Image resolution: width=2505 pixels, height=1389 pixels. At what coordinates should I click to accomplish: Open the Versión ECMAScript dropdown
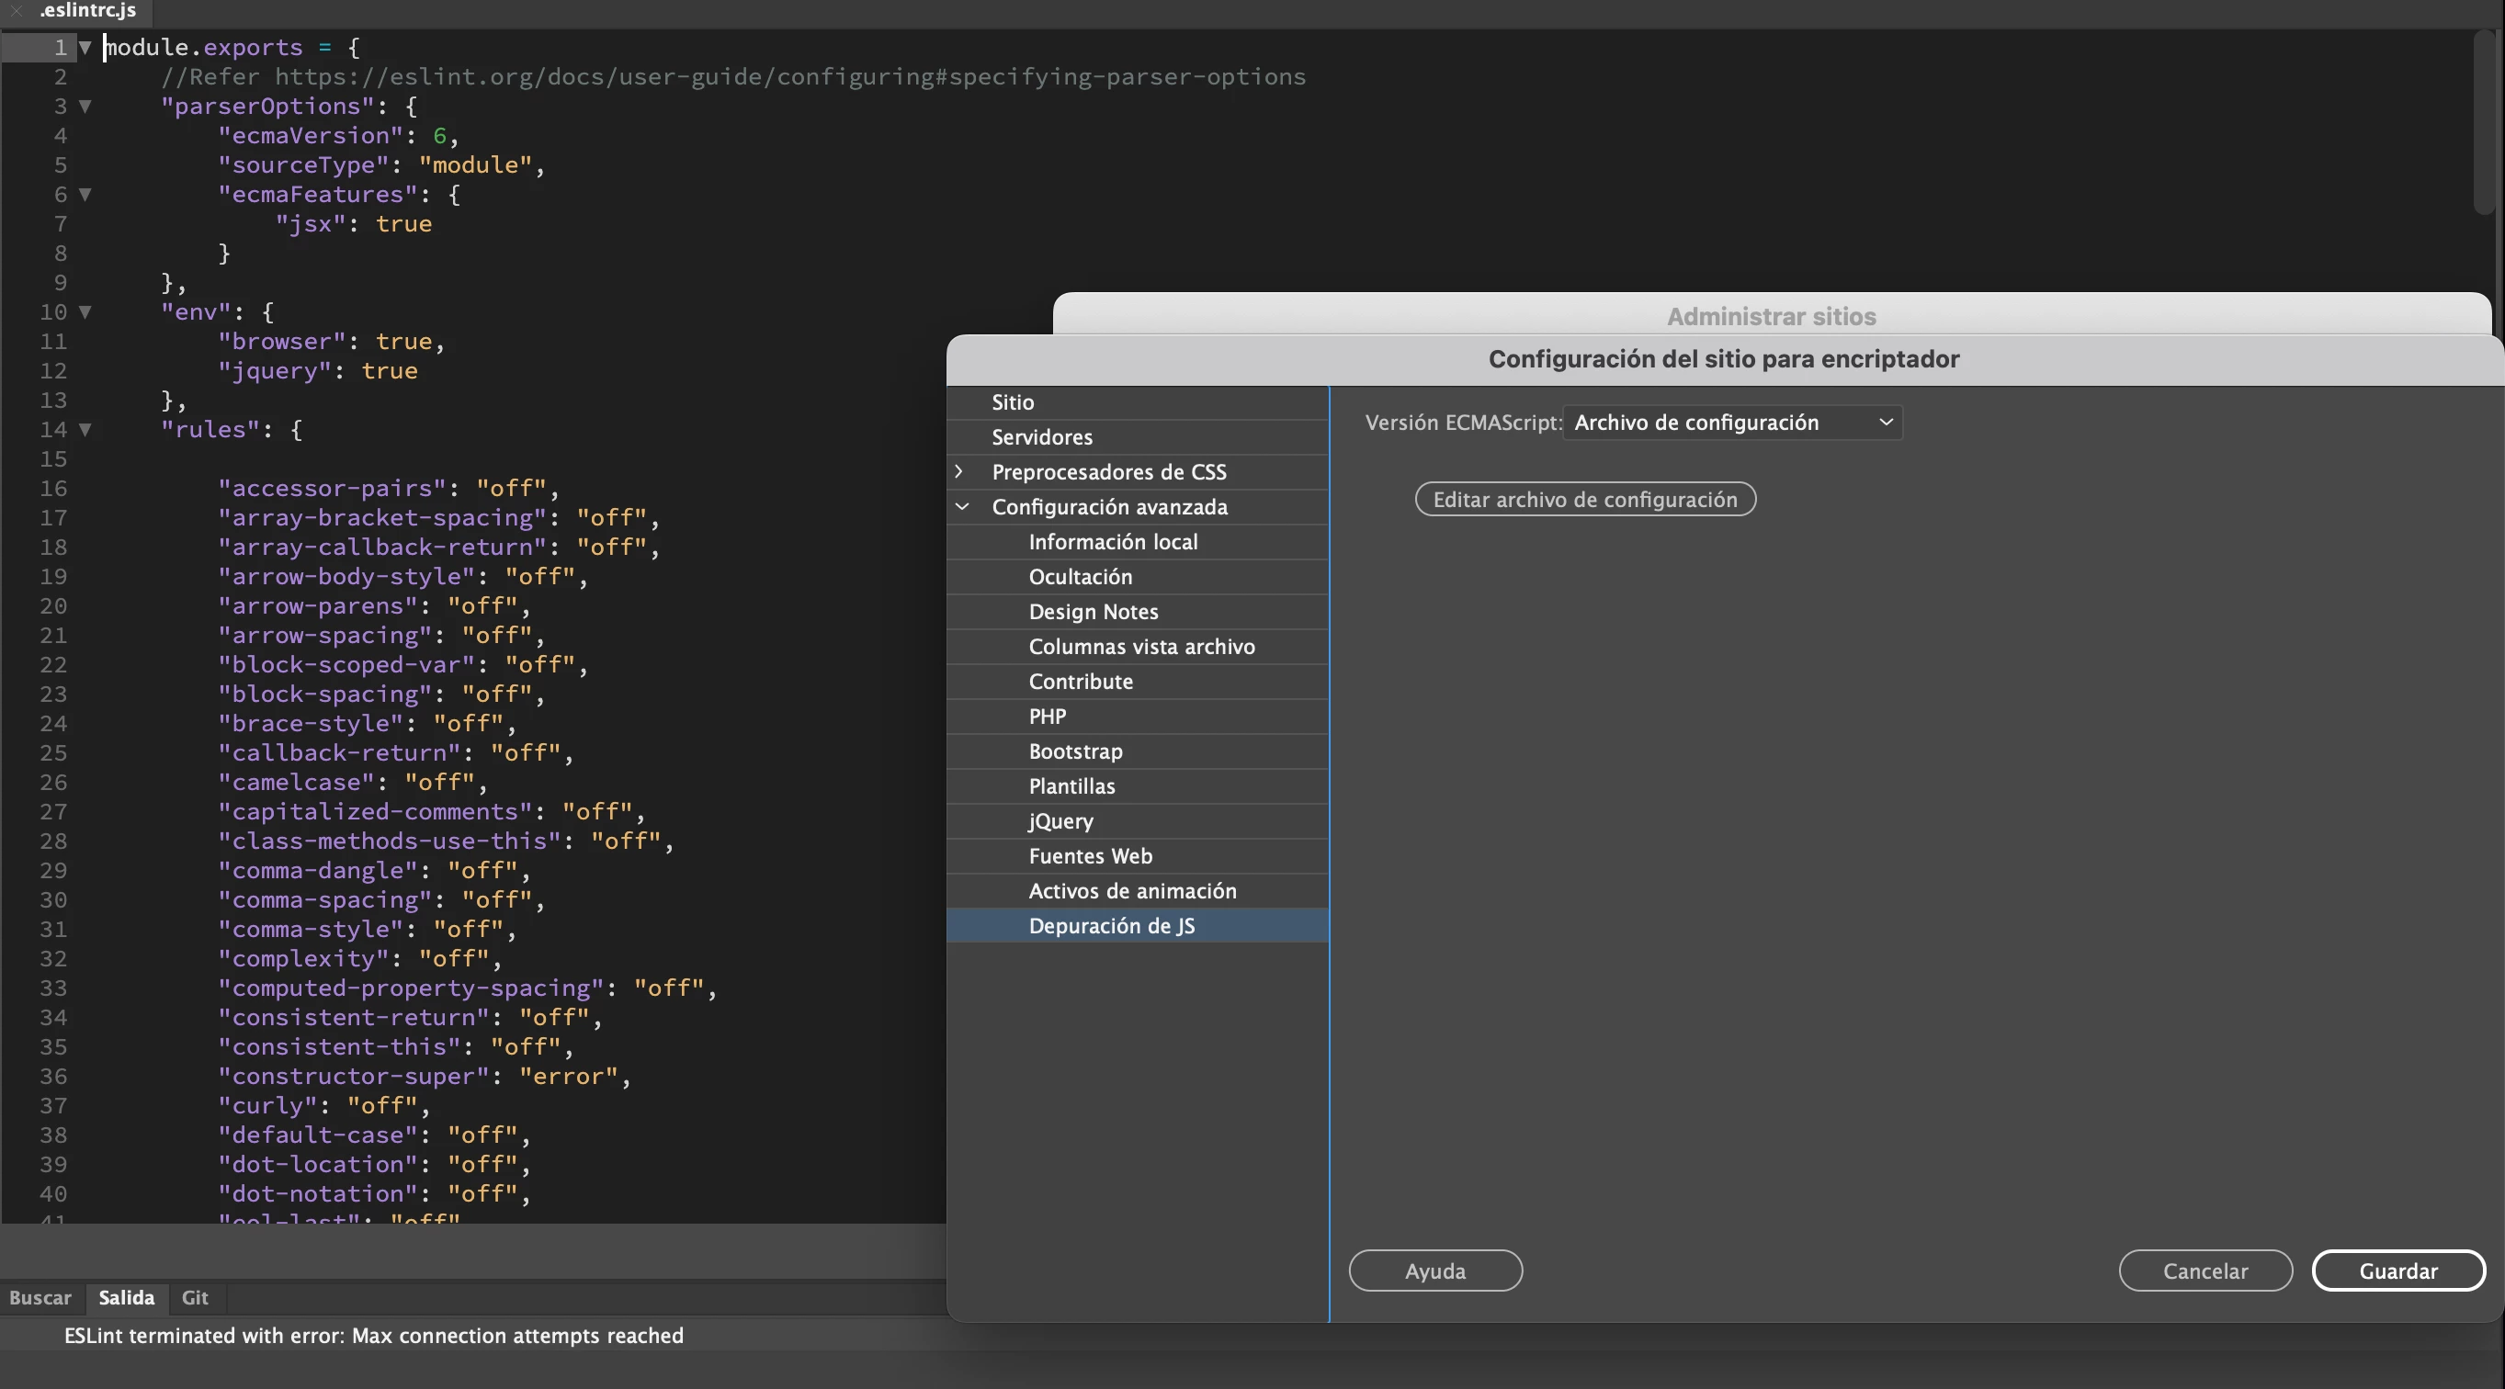tap(1732, 423)
